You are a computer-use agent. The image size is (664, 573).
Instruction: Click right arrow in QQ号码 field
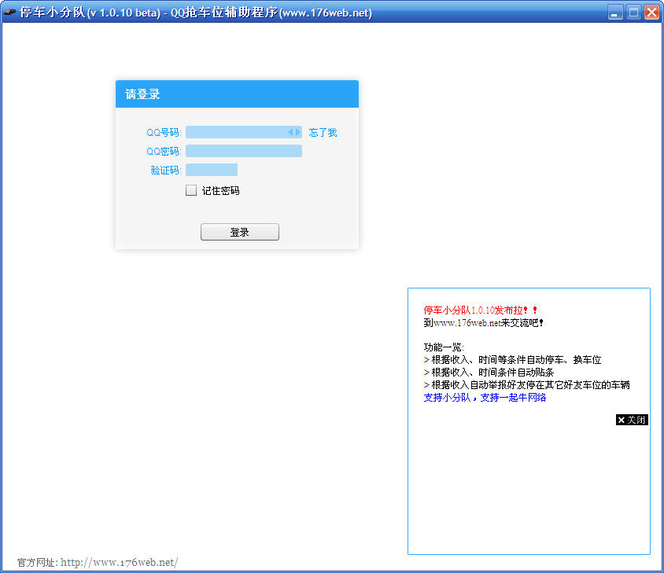coord(297,132)
